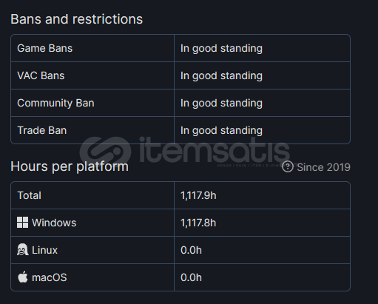Click the Linux hours value 0.0h

tap(191, 250)
